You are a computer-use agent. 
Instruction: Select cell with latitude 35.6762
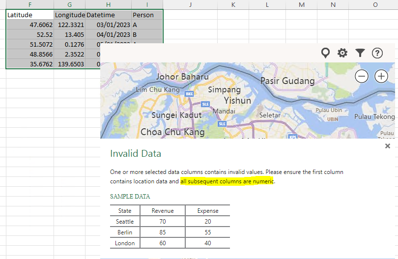(x=30, y=64)
